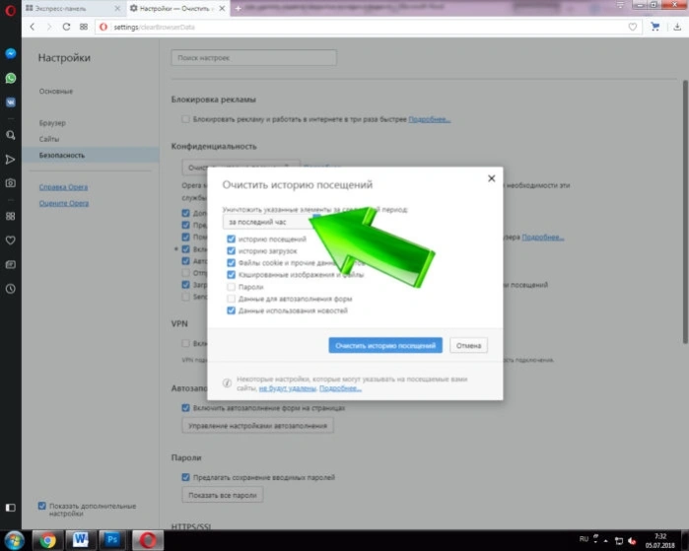
Task: Switch to Opera in the taskbar
Action: coord(148,540)
